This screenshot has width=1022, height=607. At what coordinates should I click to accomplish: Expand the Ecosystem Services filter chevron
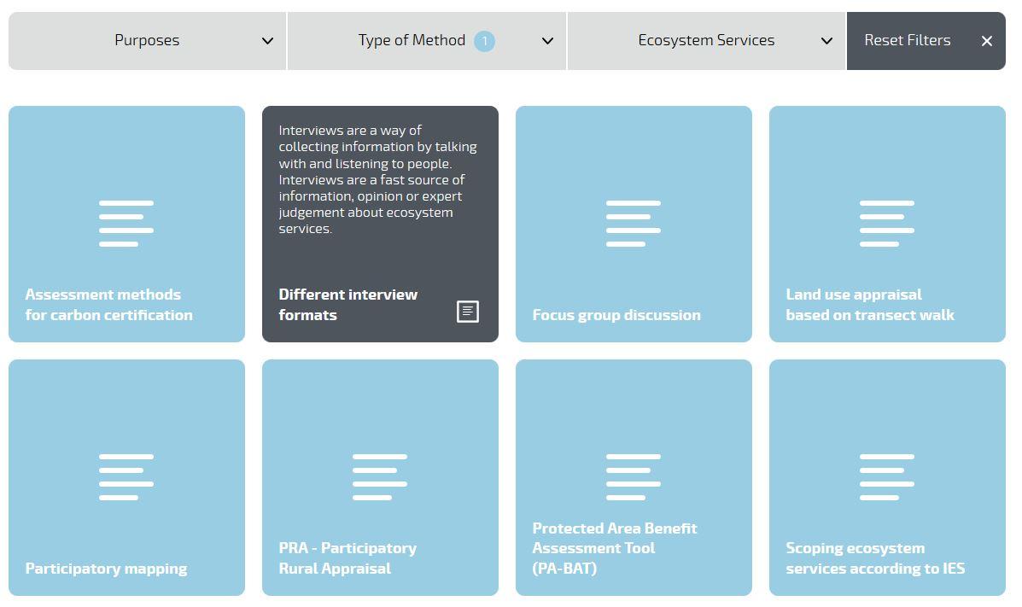[x=826, y=41]
